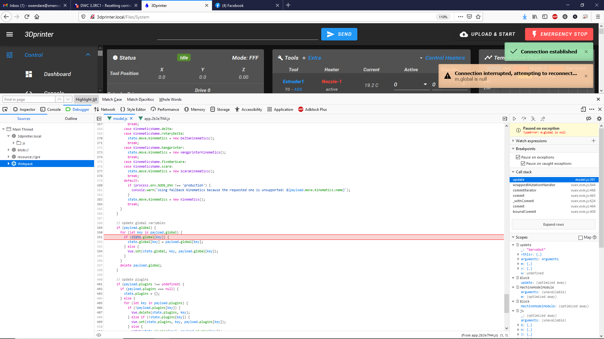
Task: Click the Find in page input field
Action: pos(29,100)
